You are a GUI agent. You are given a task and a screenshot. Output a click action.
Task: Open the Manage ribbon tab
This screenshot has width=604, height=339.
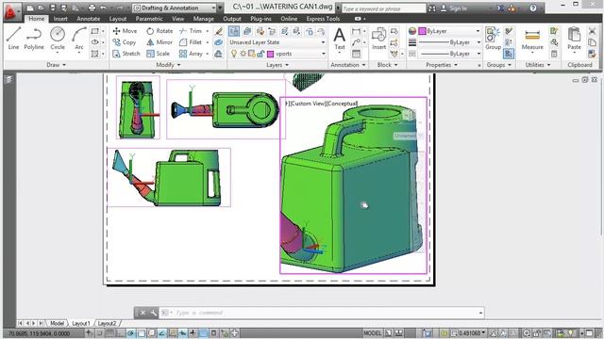(204, 19)
